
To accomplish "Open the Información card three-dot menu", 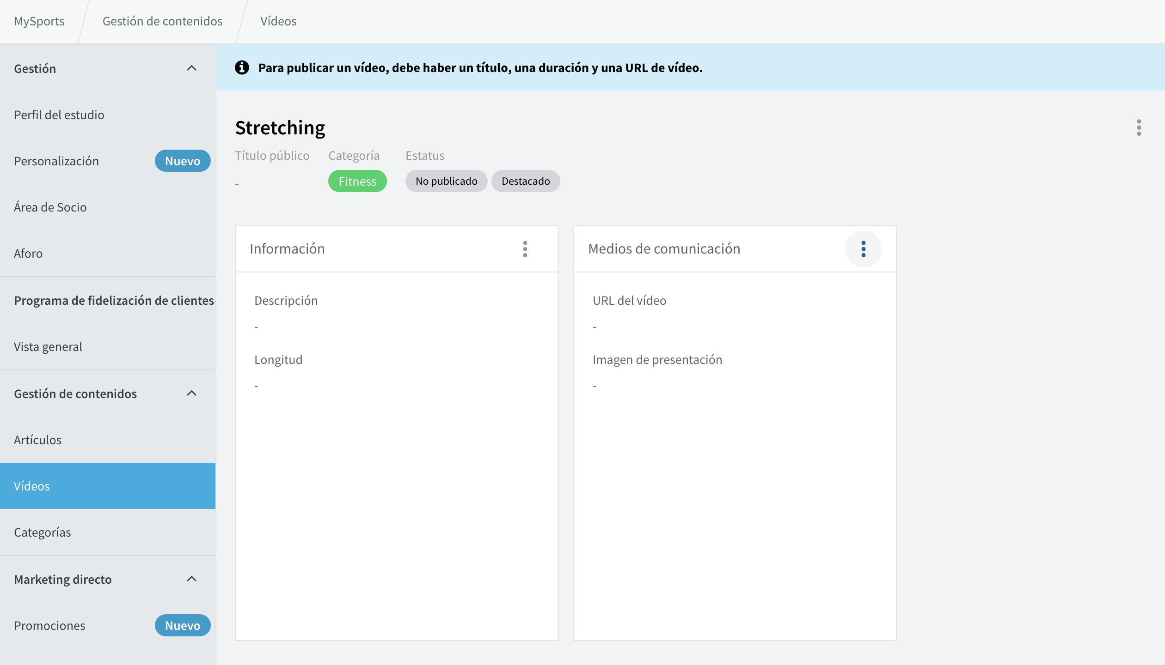I will pyautogui.click(x=525, y=249).
